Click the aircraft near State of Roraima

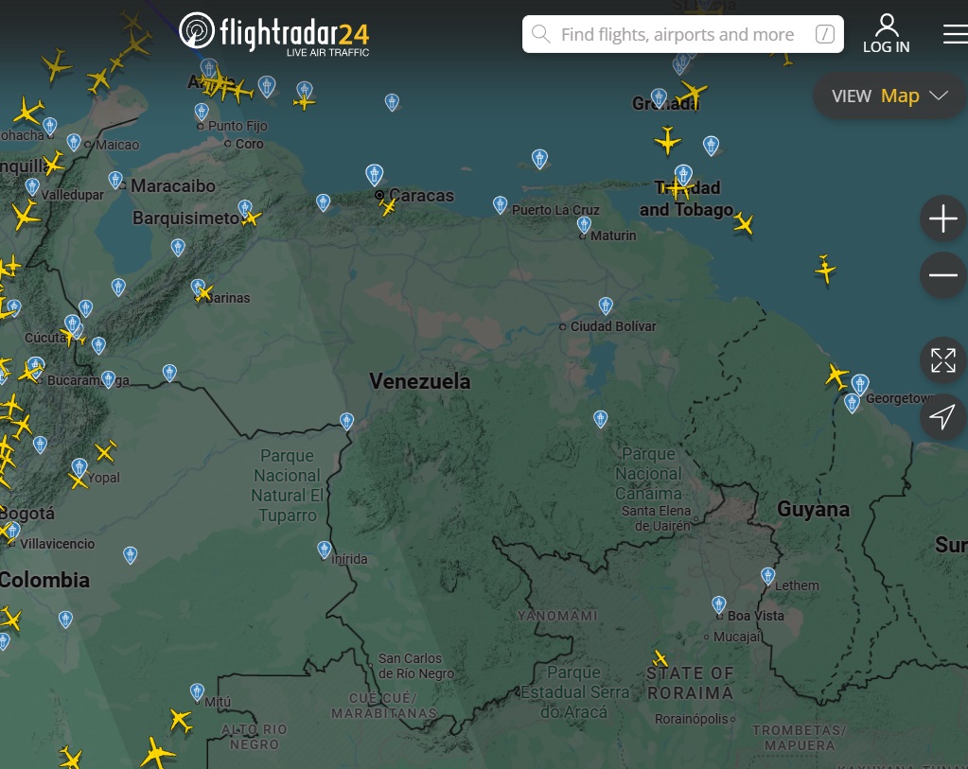coord(660,657)
